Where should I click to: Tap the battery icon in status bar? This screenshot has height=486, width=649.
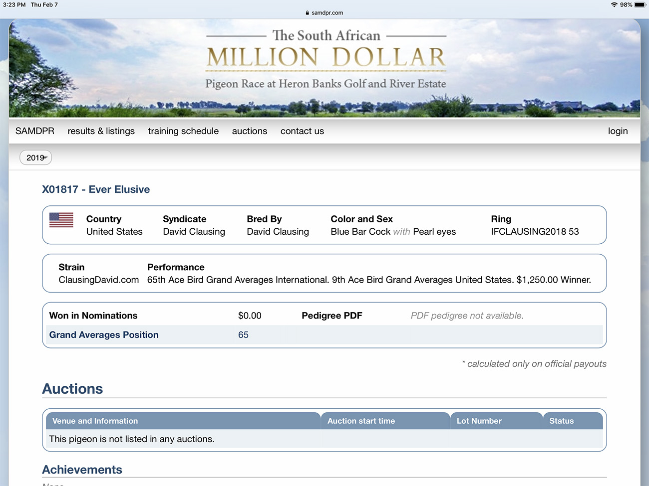click(640, 4)
